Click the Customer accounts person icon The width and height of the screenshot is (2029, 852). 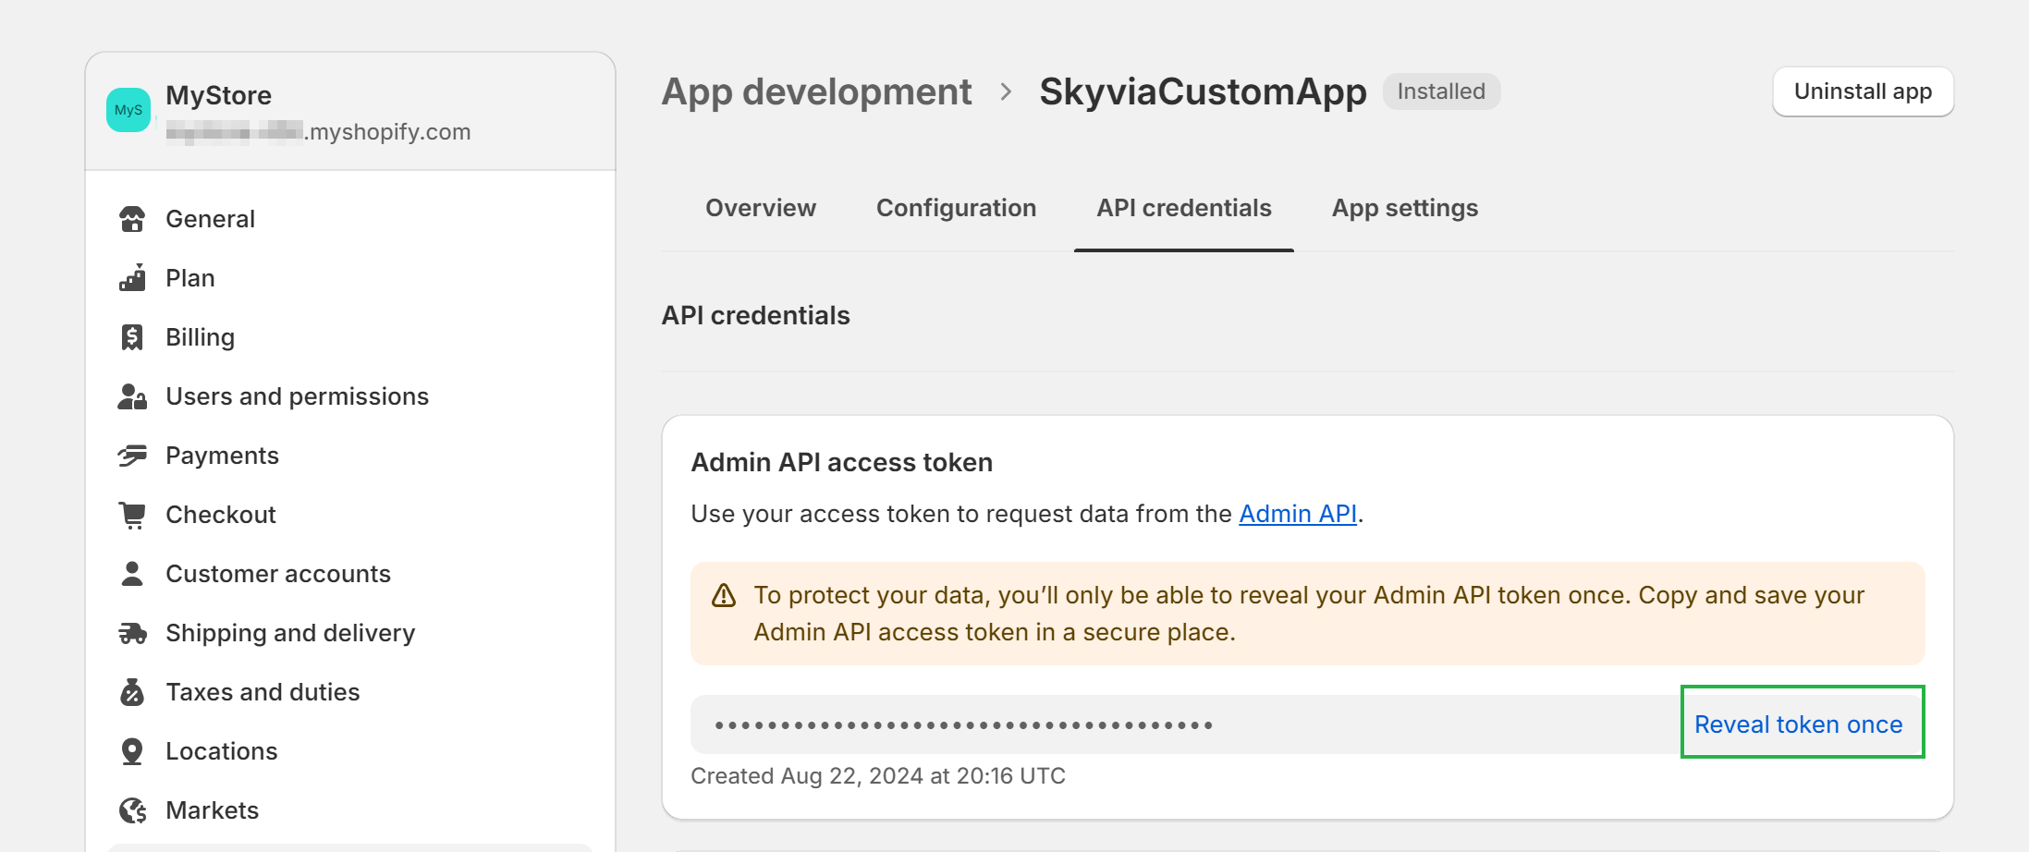pos(132,574)
